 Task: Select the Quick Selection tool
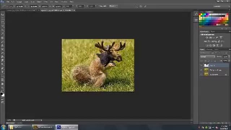tap(3, 26)
